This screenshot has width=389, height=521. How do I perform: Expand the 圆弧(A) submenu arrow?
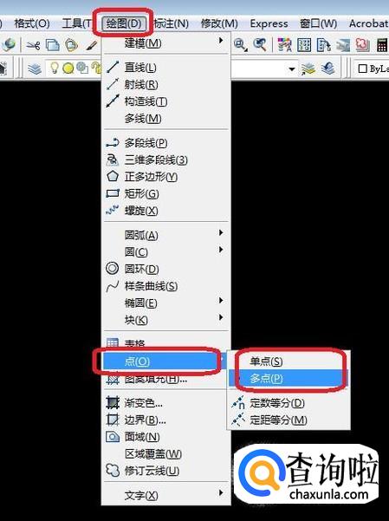[x=221, y=232]
